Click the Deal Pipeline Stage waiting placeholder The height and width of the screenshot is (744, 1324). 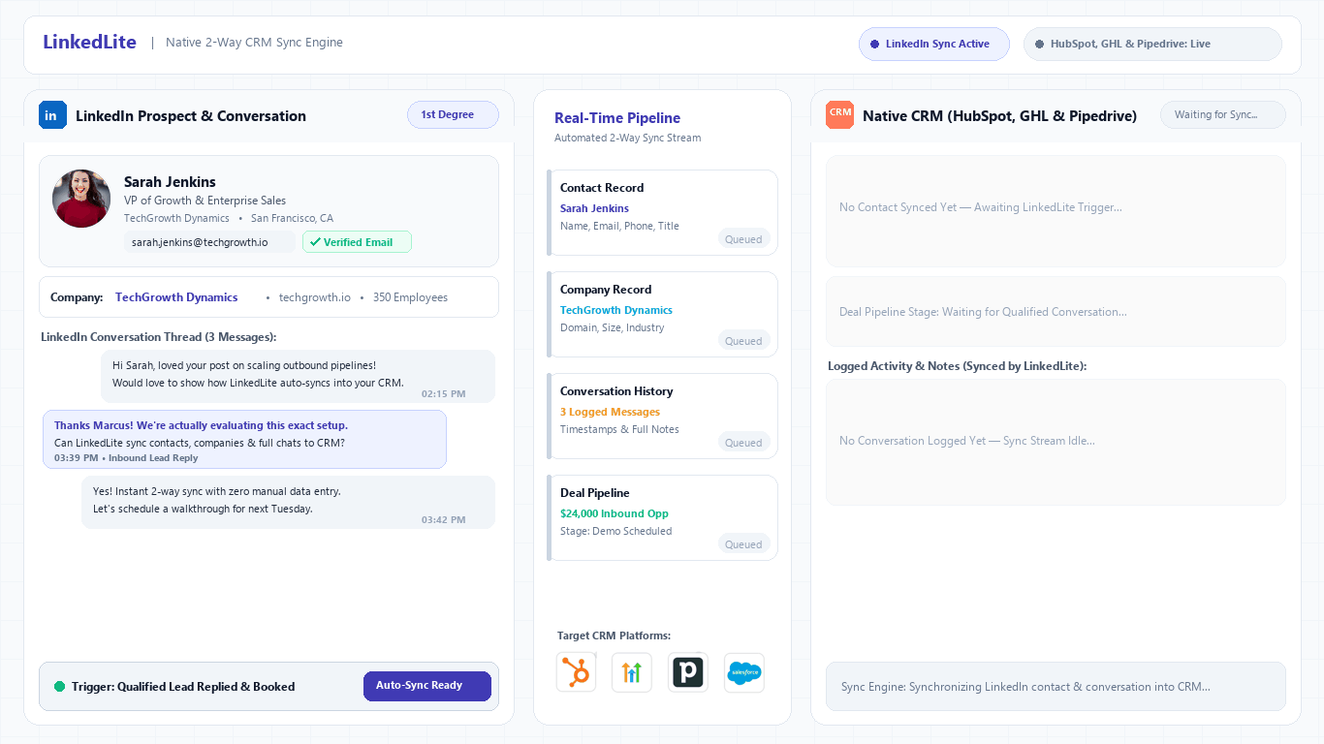[1056, 312]
